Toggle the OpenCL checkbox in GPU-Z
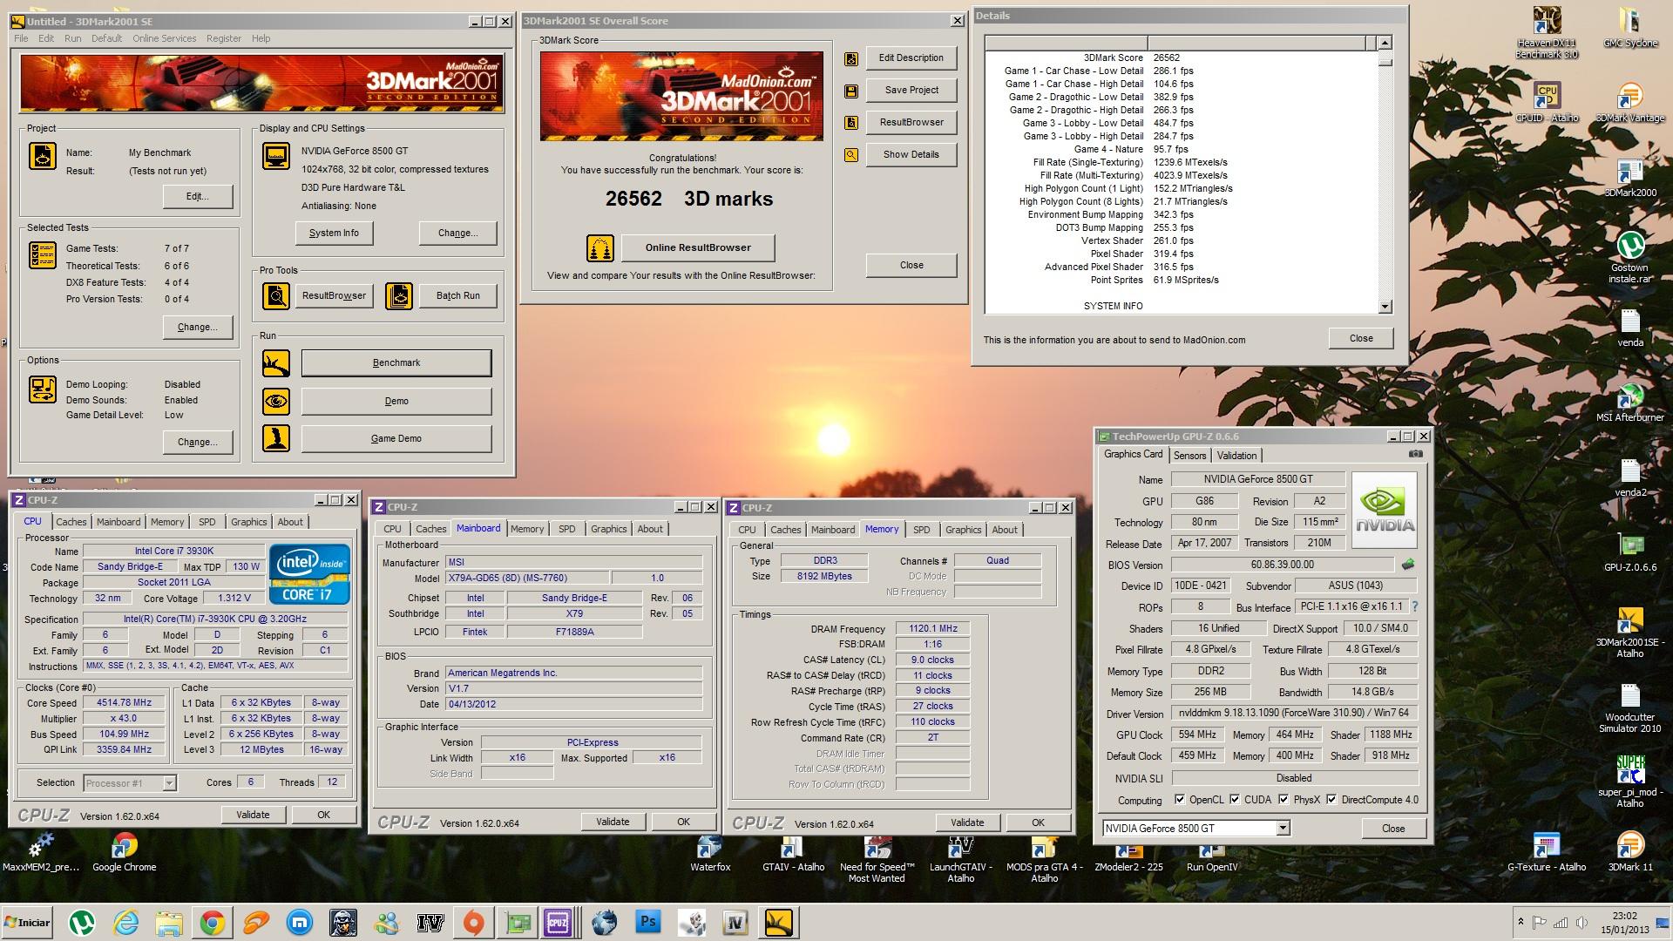 tap(1180, 800)
